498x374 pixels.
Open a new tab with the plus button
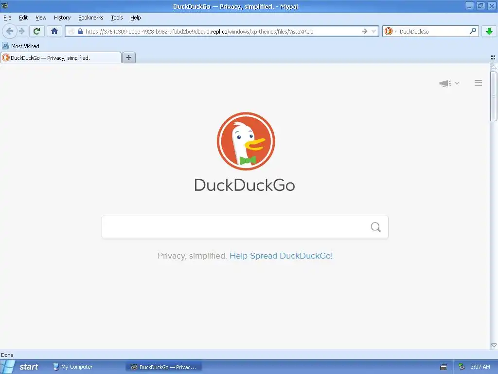(x=128, y=57)
